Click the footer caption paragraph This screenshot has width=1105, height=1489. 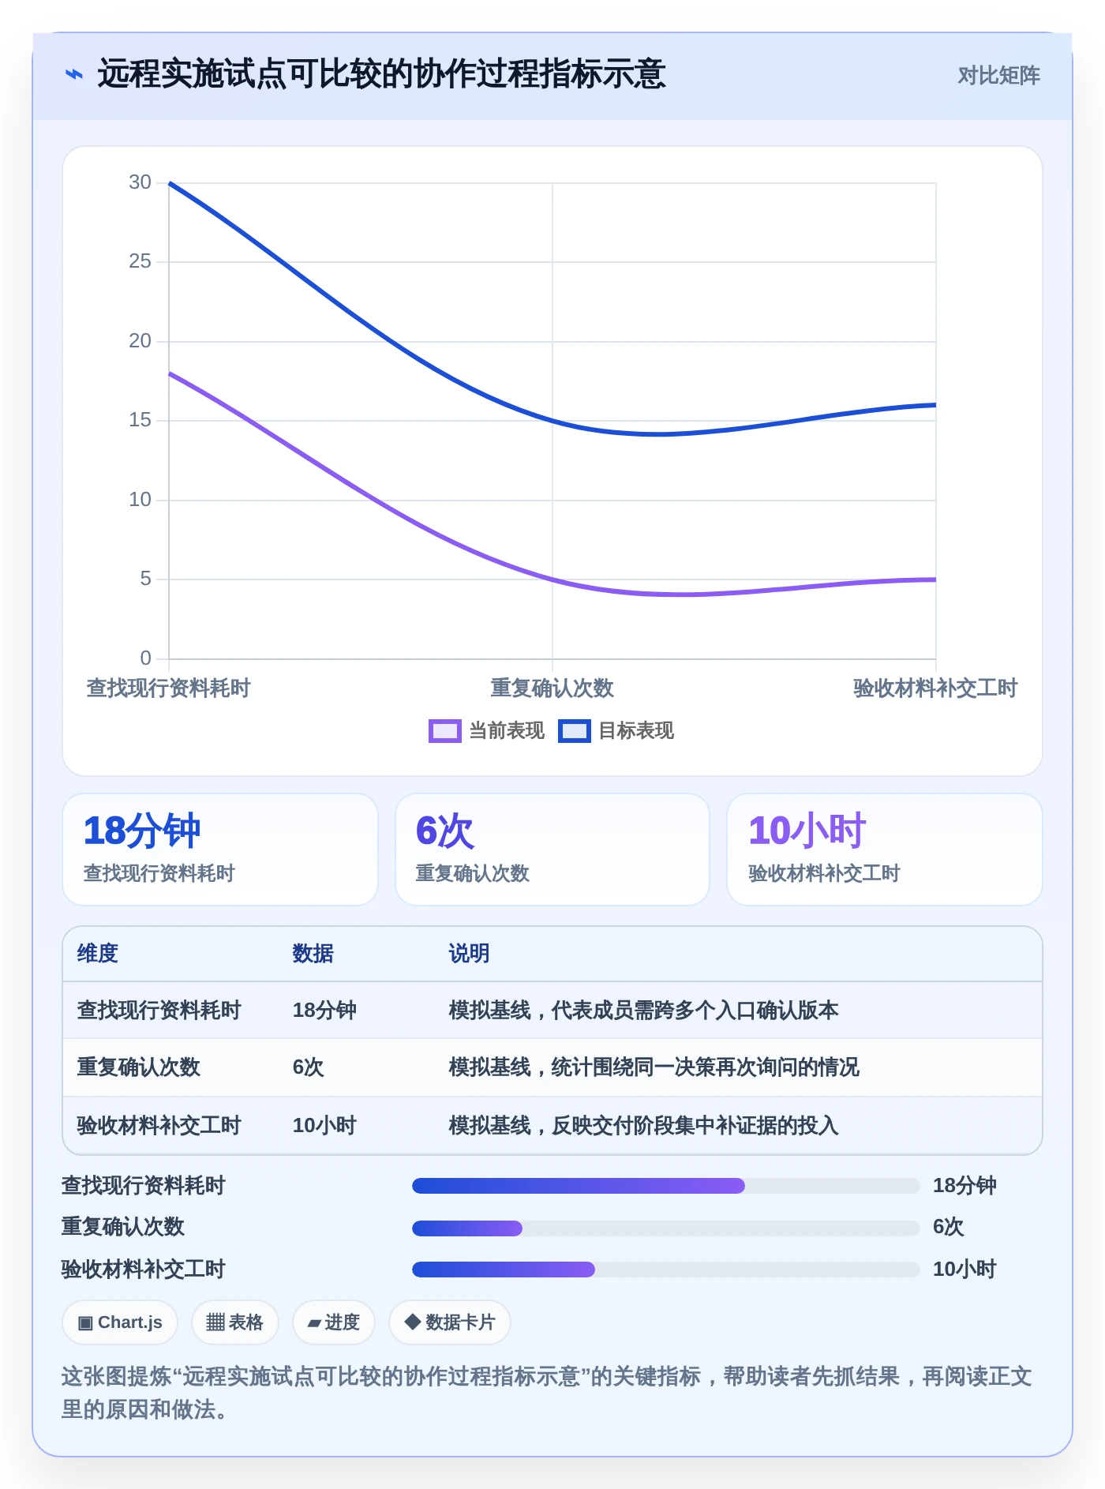click(546, 1393)
